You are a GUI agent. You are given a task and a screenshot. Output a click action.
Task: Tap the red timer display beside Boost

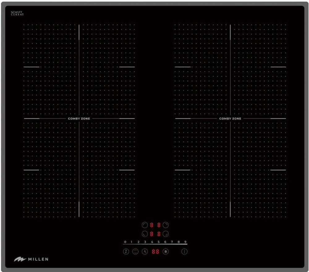click(x=155, y=252)
